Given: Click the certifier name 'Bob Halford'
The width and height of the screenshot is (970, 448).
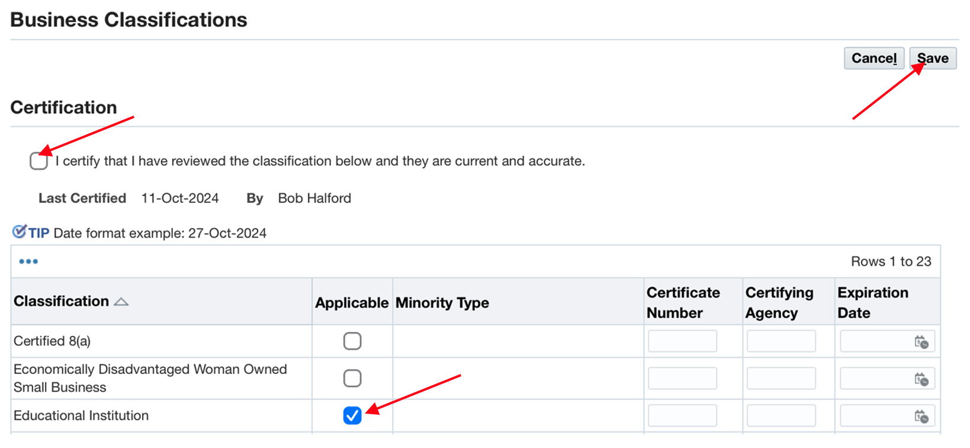Looking at the screenshot, I should pos(314,198).
